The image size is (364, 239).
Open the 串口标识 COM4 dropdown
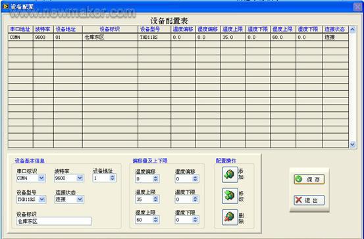click(x=41, y=178)
